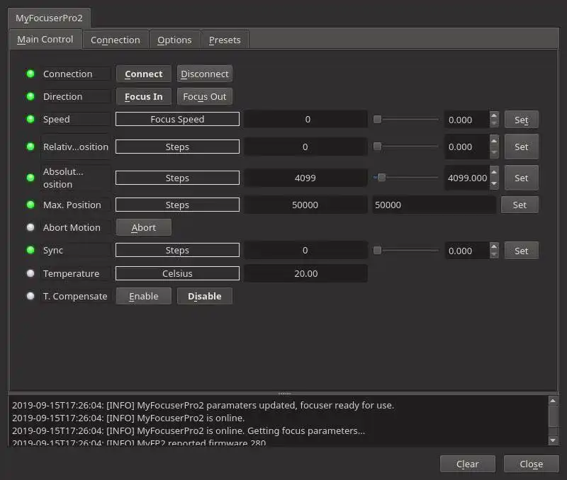567x480 pixels.
Task: Decrease Relative Position with down arrow
Action: (494, 153)
